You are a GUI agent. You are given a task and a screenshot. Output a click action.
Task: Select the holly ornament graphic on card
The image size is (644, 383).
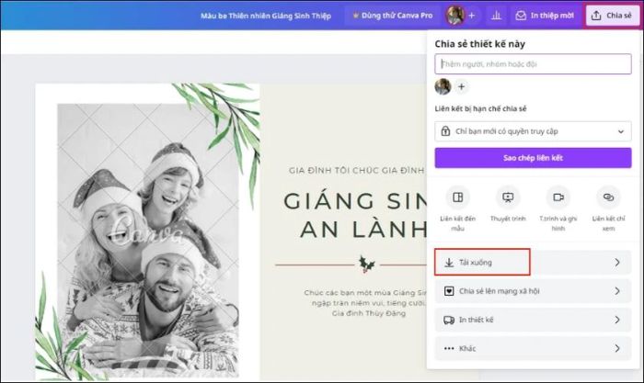[367, 265]
